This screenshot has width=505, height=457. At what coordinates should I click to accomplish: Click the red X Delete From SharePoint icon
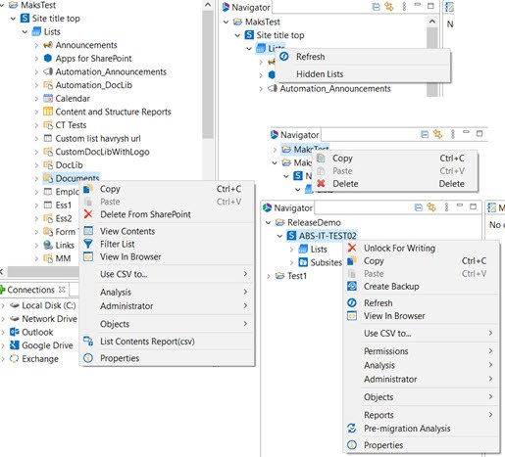88,214
